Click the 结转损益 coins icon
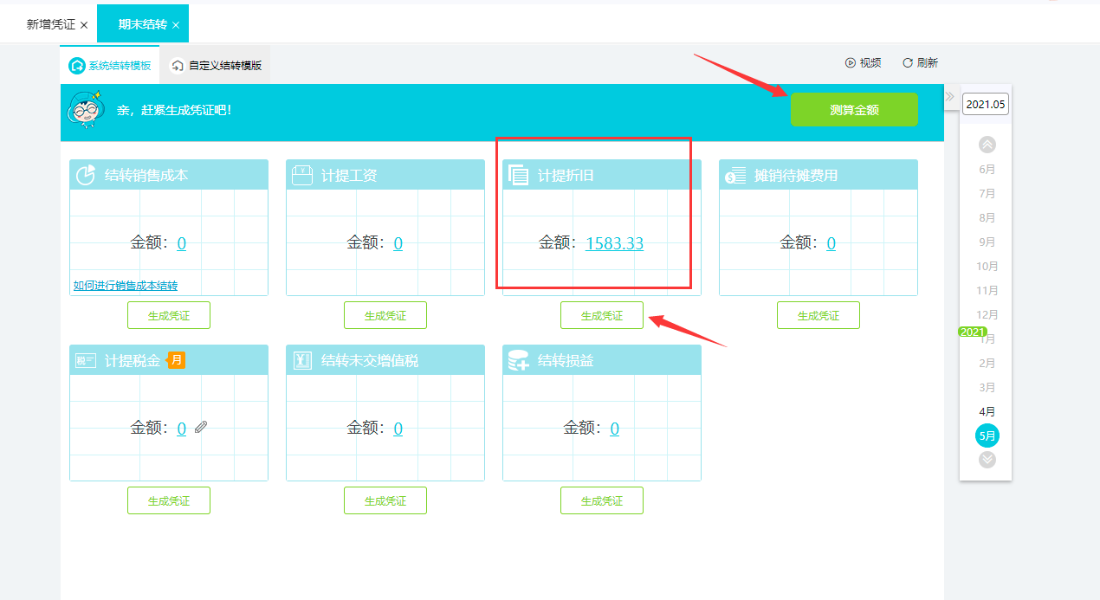Screen dimensions: 1100x600 click(517, 358)
